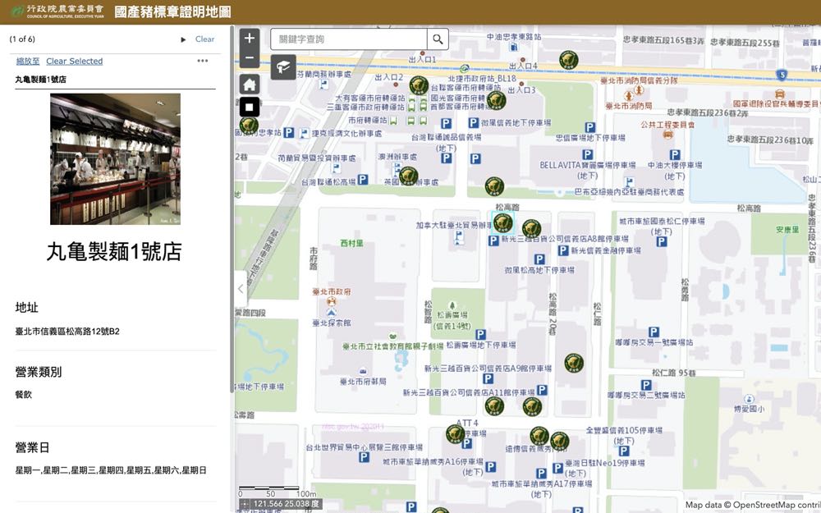Screen dimensions: 821x513
Task: Click Clear Selected link
Action: [x=75, y=62]
